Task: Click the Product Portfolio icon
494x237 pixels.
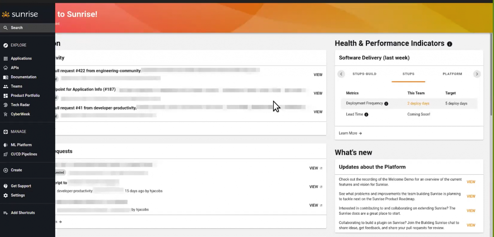Action: point(6,96)
